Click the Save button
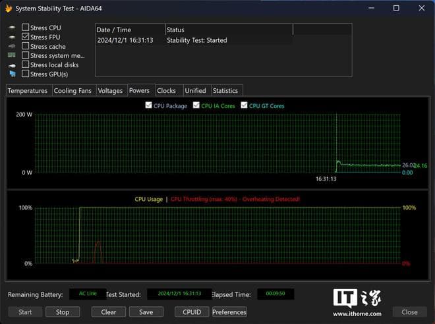The image size is (435, 324). pos(146,312)
